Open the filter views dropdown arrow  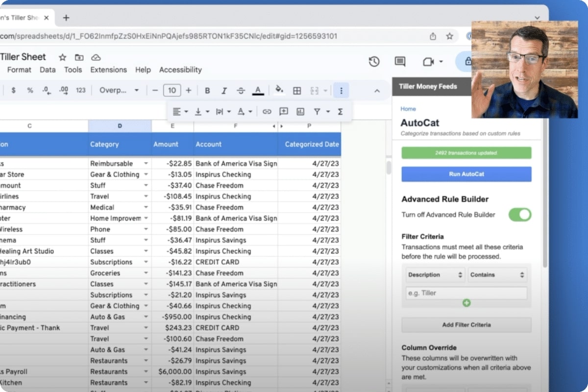tap(328, 112)
